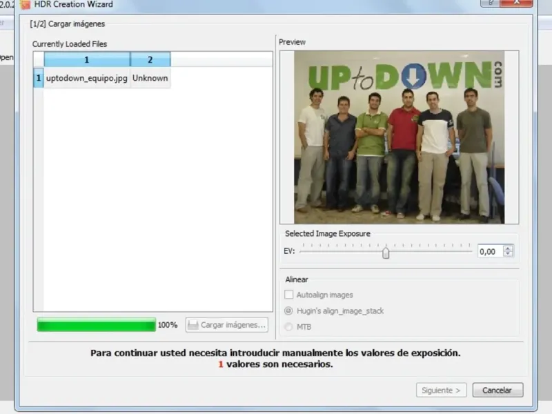Click the help question mark title button
The height and width of the screenshot is (414, 552).
coord(490,3)
